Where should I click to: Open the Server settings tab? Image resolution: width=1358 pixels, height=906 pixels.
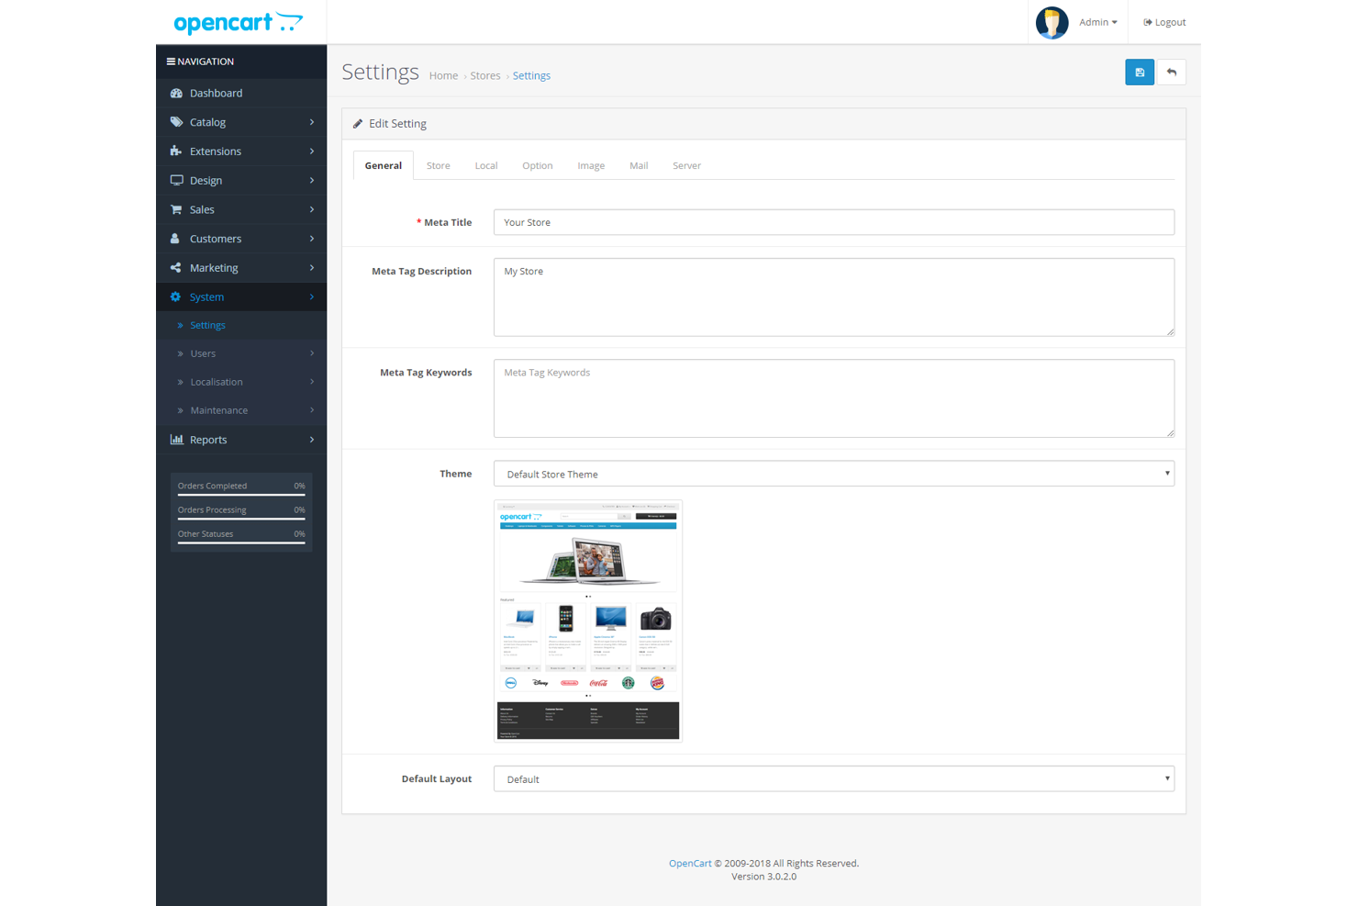point(686,165)
